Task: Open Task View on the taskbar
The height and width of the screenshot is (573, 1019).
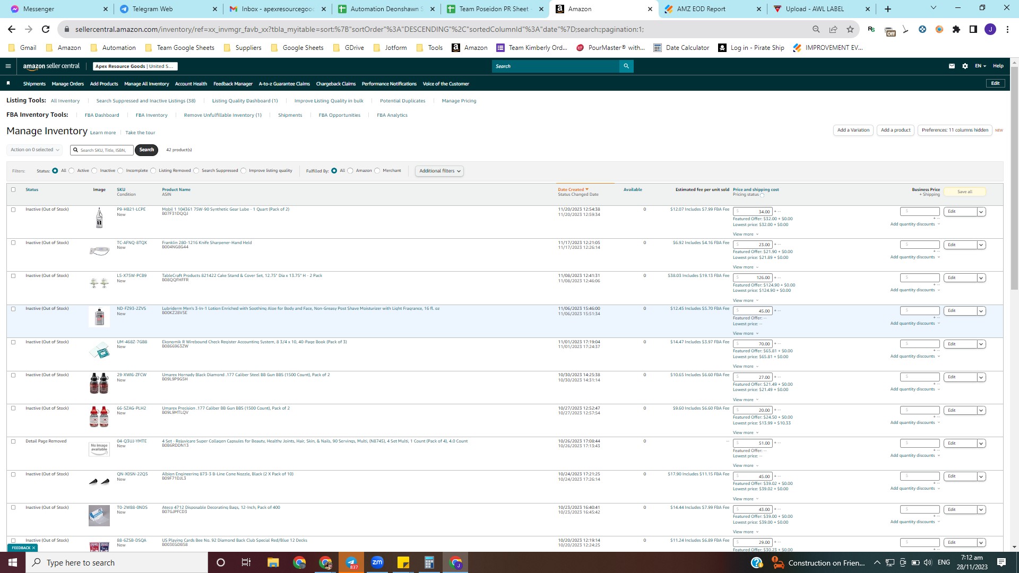Action: 246,562
